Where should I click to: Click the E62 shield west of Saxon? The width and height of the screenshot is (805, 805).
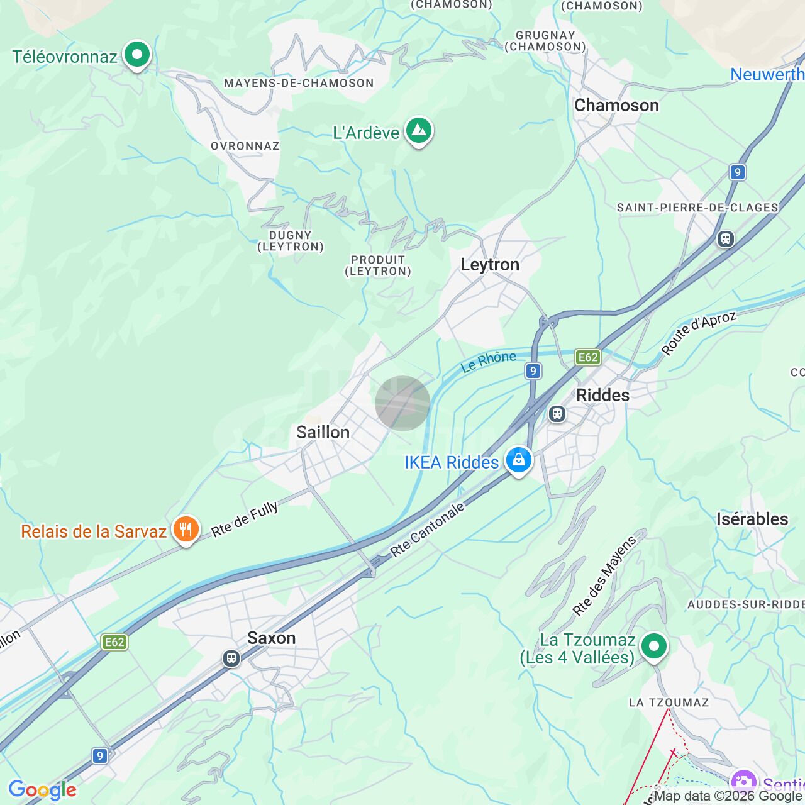click(114, 642)
